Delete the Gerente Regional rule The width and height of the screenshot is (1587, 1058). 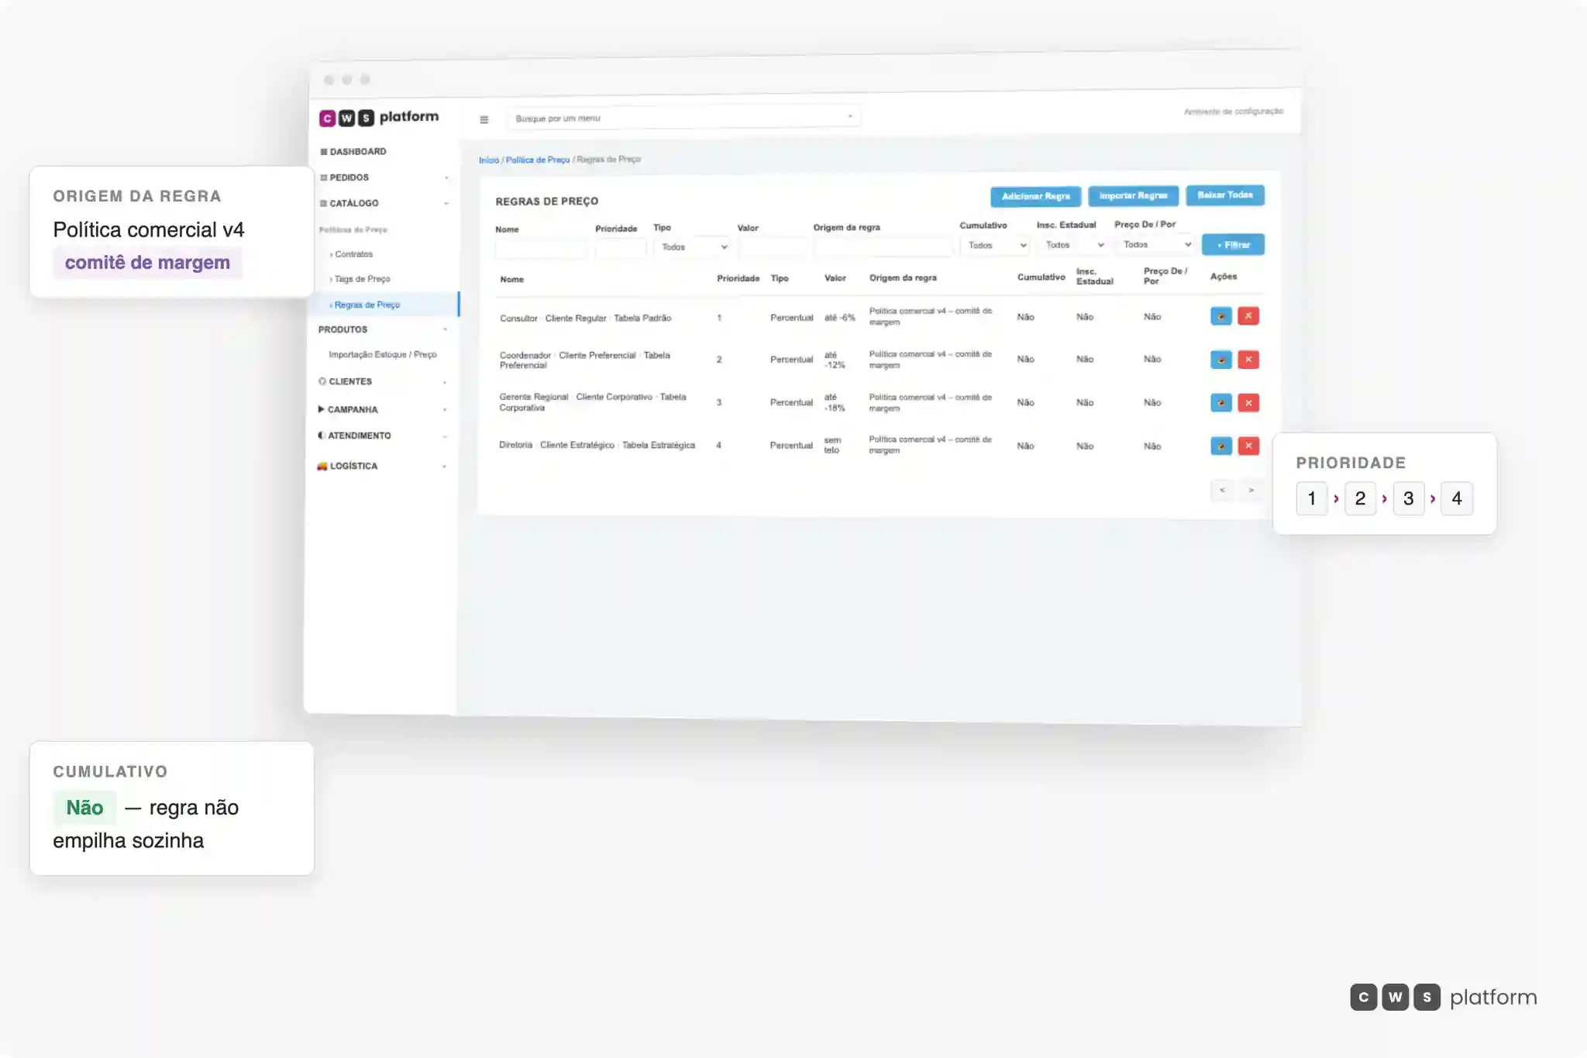[x=1248, y=402]
